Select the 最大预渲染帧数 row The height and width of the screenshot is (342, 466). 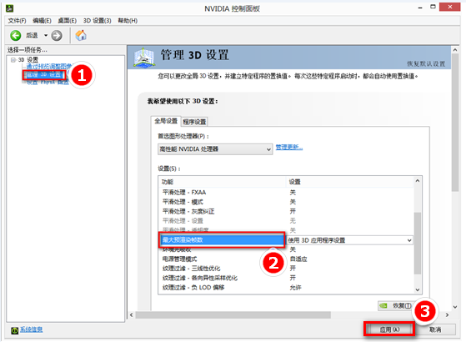pyautogui.click(x=222, y=239)
